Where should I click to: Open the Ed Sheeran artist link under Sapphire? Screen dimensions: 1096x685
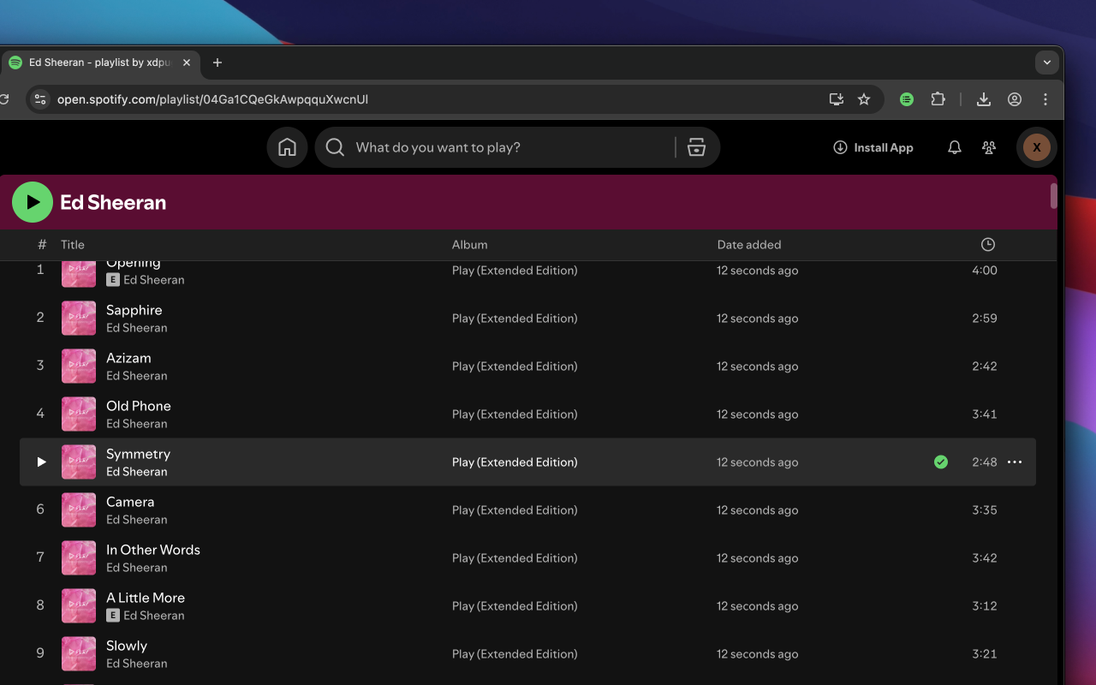tap(137, 328)
